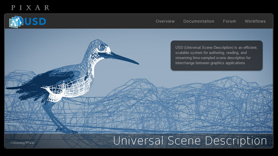The width and height of the screenshot is (278, 156).
Task: Click the ©Disney/Pixar copyright notice
Action: 23,143
